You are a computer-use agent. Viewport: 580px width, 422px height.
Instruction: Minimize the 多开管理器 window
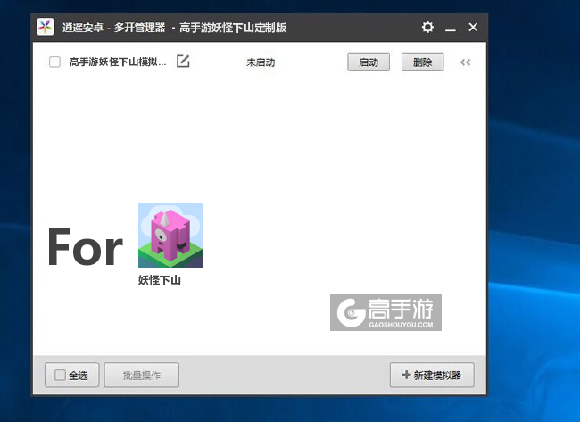coord(451,28)
